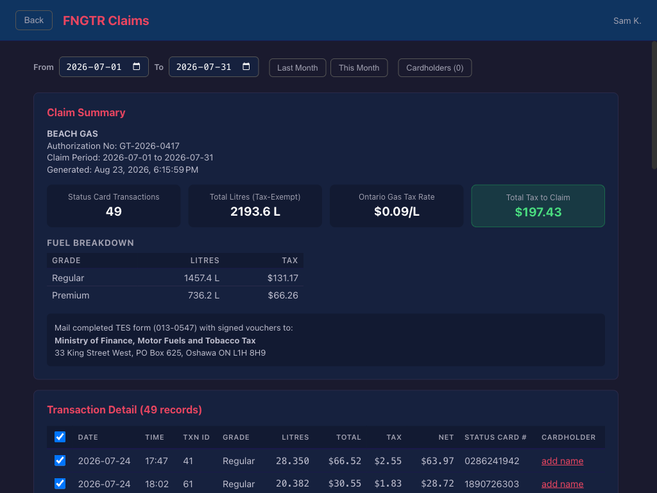Click the Premium row in fuel breakdown

(x=175, y=295)
